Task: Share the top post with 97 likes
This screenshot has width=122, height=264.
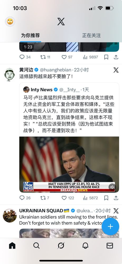Action: click(116, 57)
